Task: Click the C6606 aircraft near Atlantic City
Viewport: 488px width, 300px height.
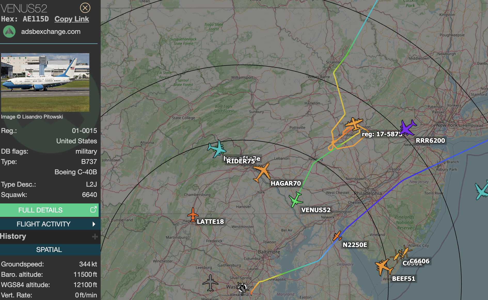Action: click(x=406, y=252)
